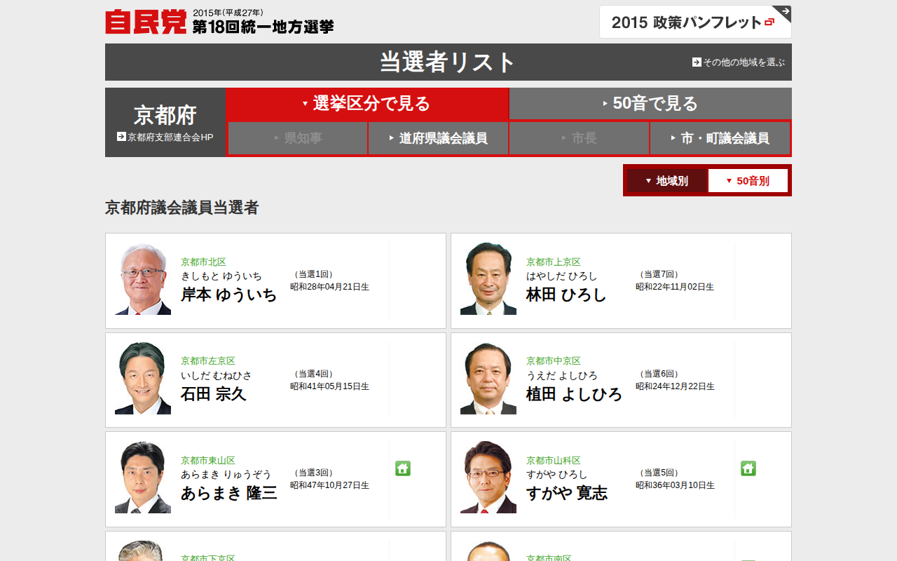The height and width of the screenshot is (561, 897).
Task: Click birthdate 昭和41年05月15日生
Action: click(x=329, y=386)
